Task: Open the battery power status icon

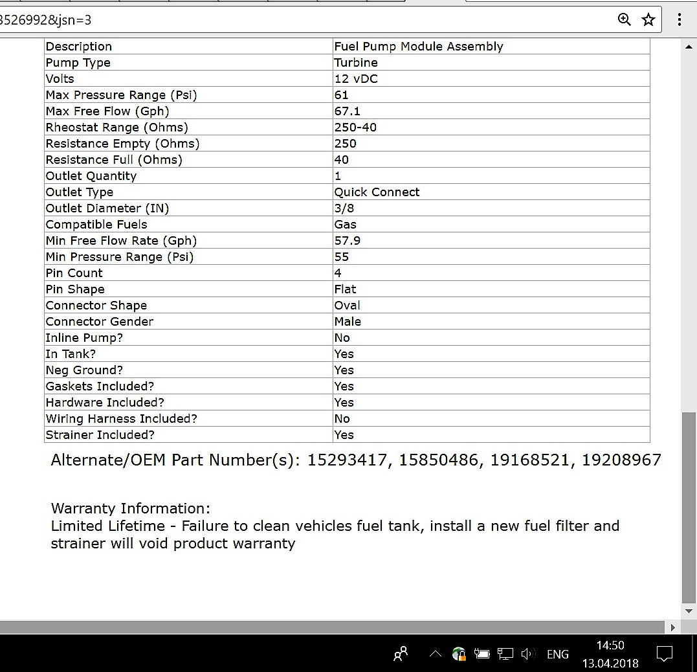Action: (482, 654)
